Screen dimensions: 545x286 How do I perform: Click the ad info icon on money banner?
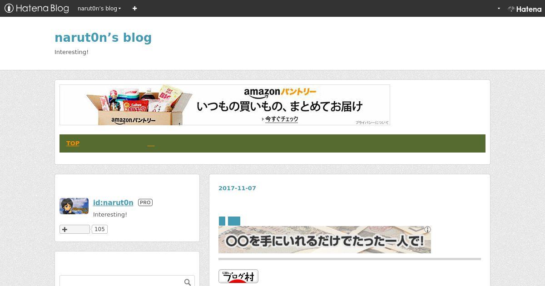(x=427, y=229)
